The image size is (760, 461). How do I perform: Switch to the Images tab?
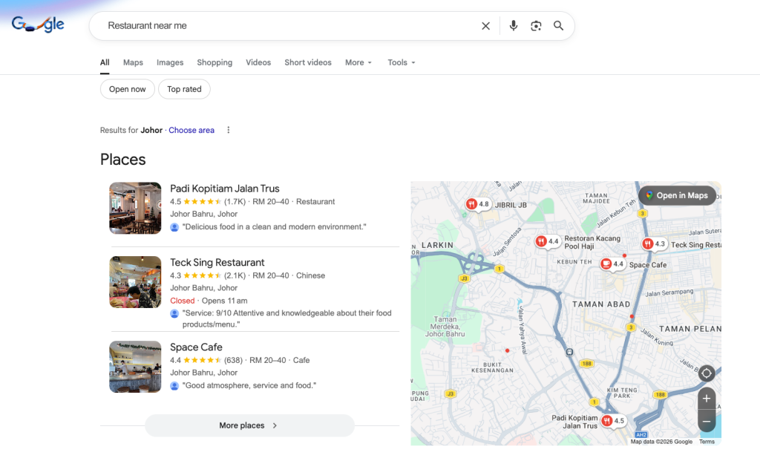(x=170, y=62)
